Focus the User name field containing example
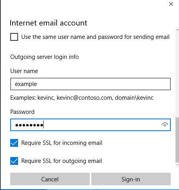Viewport: 179px width, 190px height. pyautogui.click(x=90, y=84)
